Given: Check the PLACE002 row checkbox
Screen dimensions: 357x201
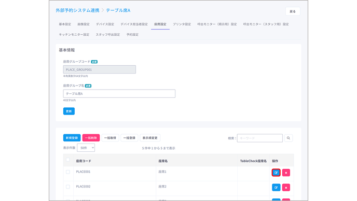Looking at the screenshot, I should [x=68, y=186].
